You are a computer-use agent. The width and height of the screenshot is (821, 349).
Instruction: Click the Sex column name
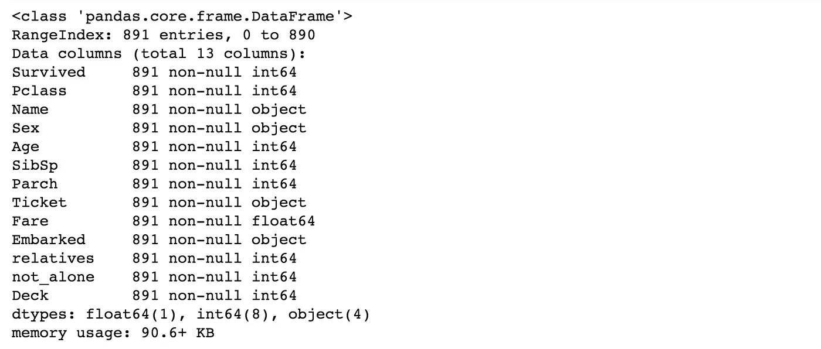(26, 128)
